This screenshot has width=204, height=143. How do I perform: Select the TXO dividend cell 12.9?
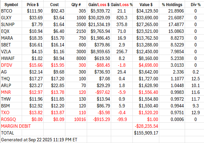coord(196,113)
